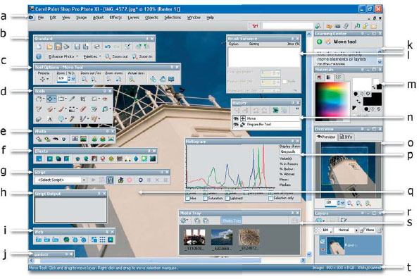Select the Text tool in Tools palette
419x279 pixels.
tap(50, 119)
